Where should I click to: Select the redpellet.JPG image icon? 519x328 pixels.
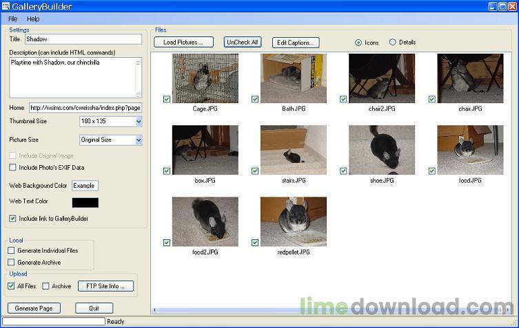point(293,221)
